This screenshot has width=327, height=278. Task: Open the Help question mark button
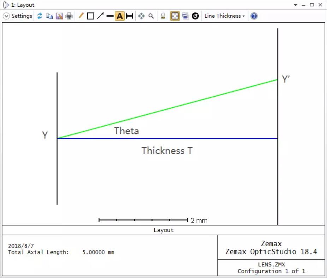[x=254, y=16]
